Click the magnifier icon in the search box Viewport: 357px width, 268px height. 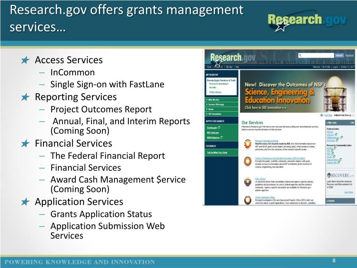point(300,55)
